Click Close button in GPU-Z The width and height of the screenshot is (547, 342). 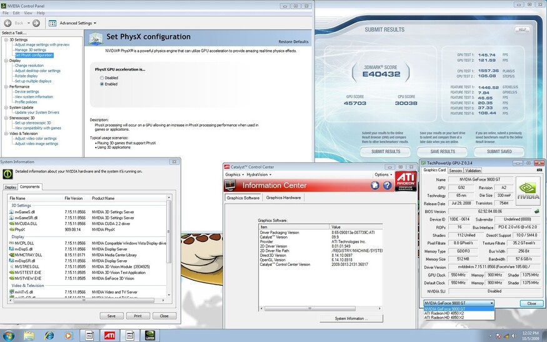click(x=531, y=303)
